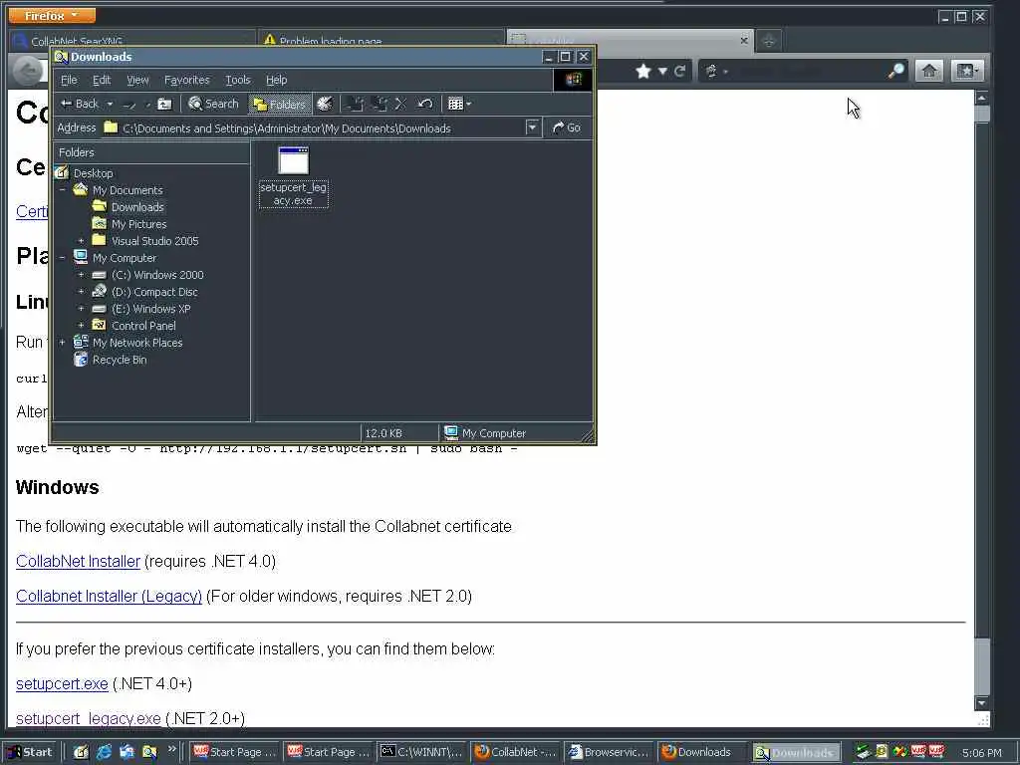Open the Collabnet Installer (Legacy) link
Image resolution: width=1020 pixels, height=765 pixels.
pos(109,596)
